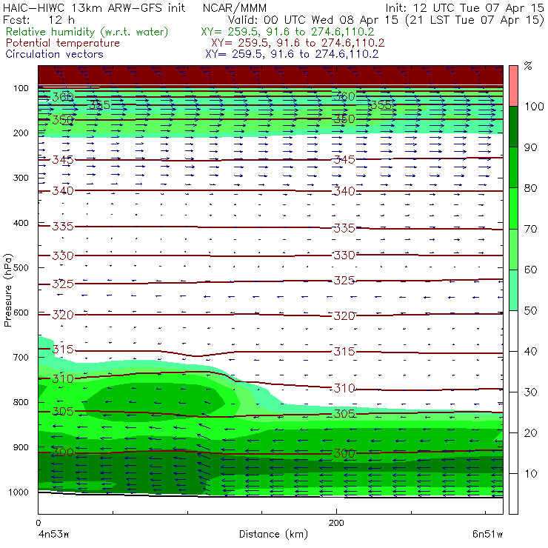Click the 'Distance (km)' axis title
The image size is (548, 548).
[x=273, y=534]
